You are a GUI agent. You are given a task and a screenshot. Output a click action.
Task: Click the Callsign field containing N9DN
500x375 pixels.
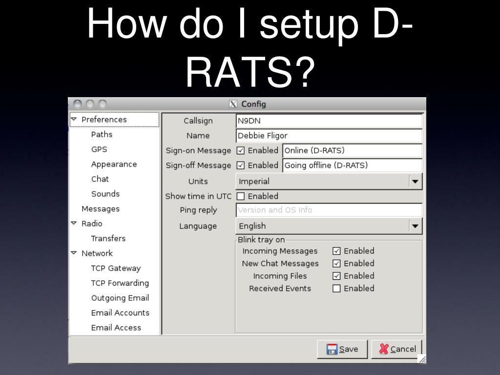click(x=329, y=121)
